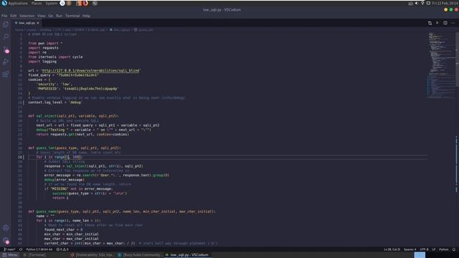
Task: Click the workspace switcher in the bottom taskbar
Action: (x=420, y=255)
